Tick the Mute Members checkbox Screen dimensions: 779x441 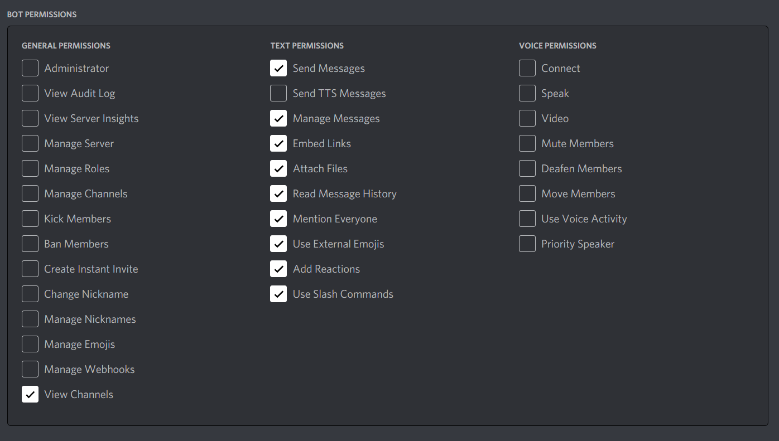pos(527,143)
